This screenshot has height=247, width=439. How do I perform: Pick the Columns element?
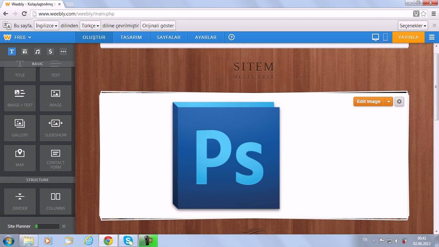[x=56, y=201]
